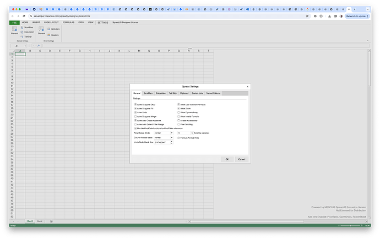Image resolution: width=380 pixels, height=239 pixels.
Task: Reload the browser page
Action: point(24,16)
